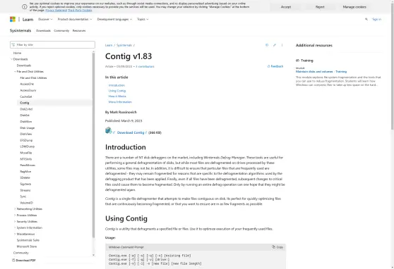
Task: Select Home in the sidebar
Action: point(17,53)
